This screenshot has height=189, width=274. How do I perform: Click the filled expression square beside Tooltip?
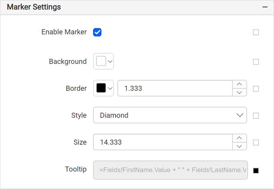coord(256,171)
